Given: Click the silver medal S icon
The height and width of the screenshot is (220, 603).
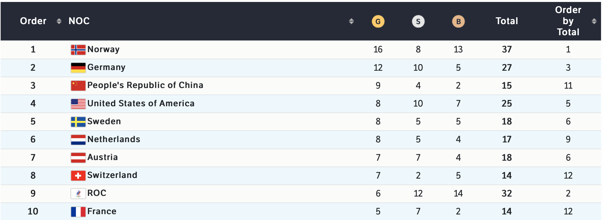Looking at the screenshot, I should (x=418, y=22).
